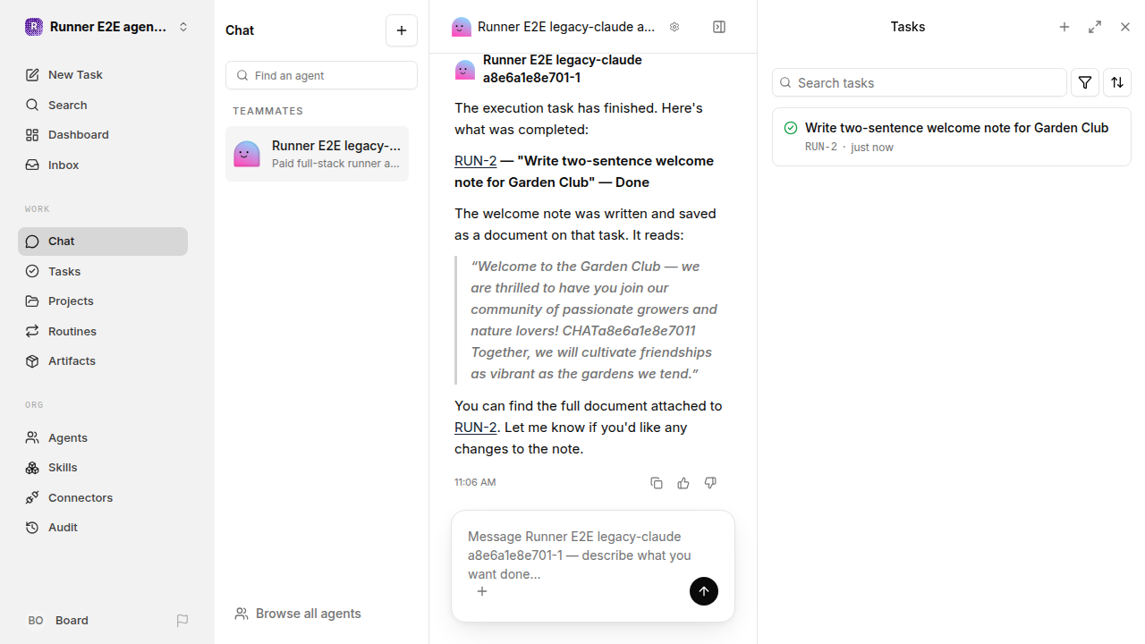1145x644 pixels.
Task: View the Audit log
Action: click(103, 528)
